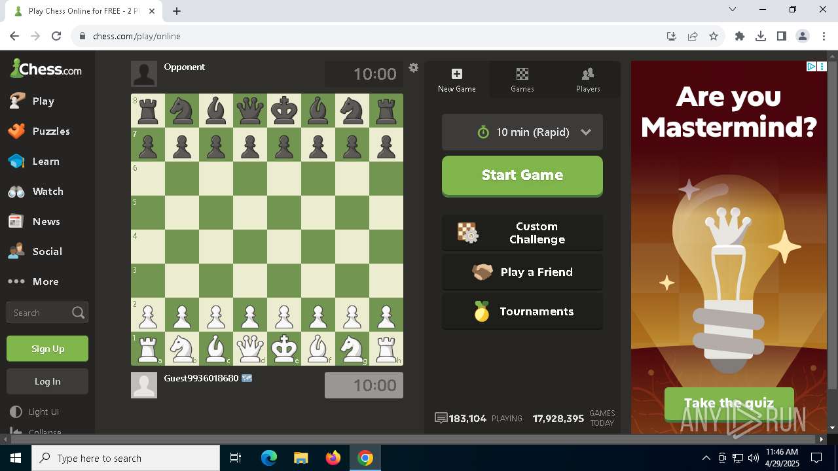Image resolution: width=838 pixels, height=471 pixels.
Task: Bookmark this page with star icon
Action: tap(714, 36)
